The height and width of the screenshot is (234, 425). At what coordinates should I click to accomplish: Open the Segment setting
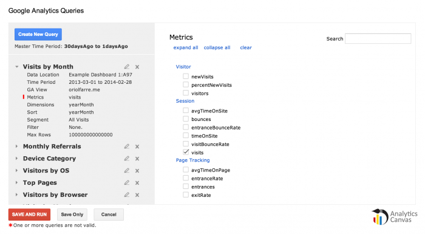point(38,120)
